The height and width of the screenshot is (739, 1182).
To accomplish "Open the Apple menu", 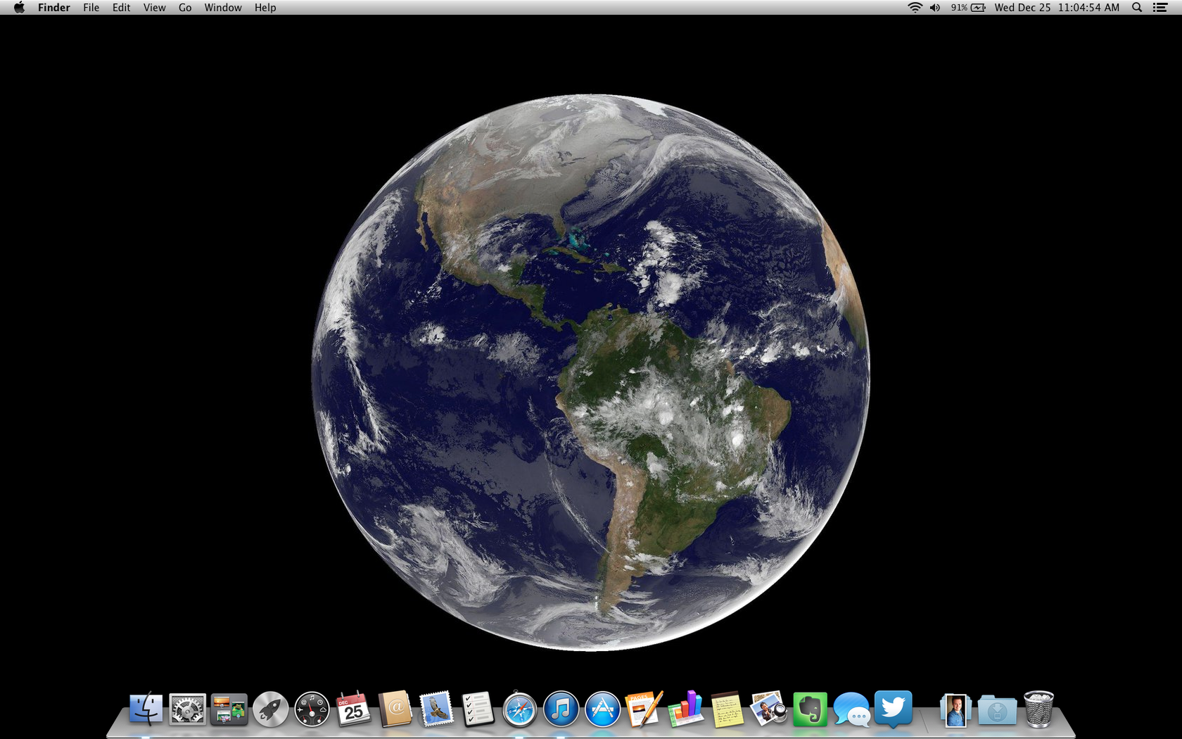I will 19,8.
